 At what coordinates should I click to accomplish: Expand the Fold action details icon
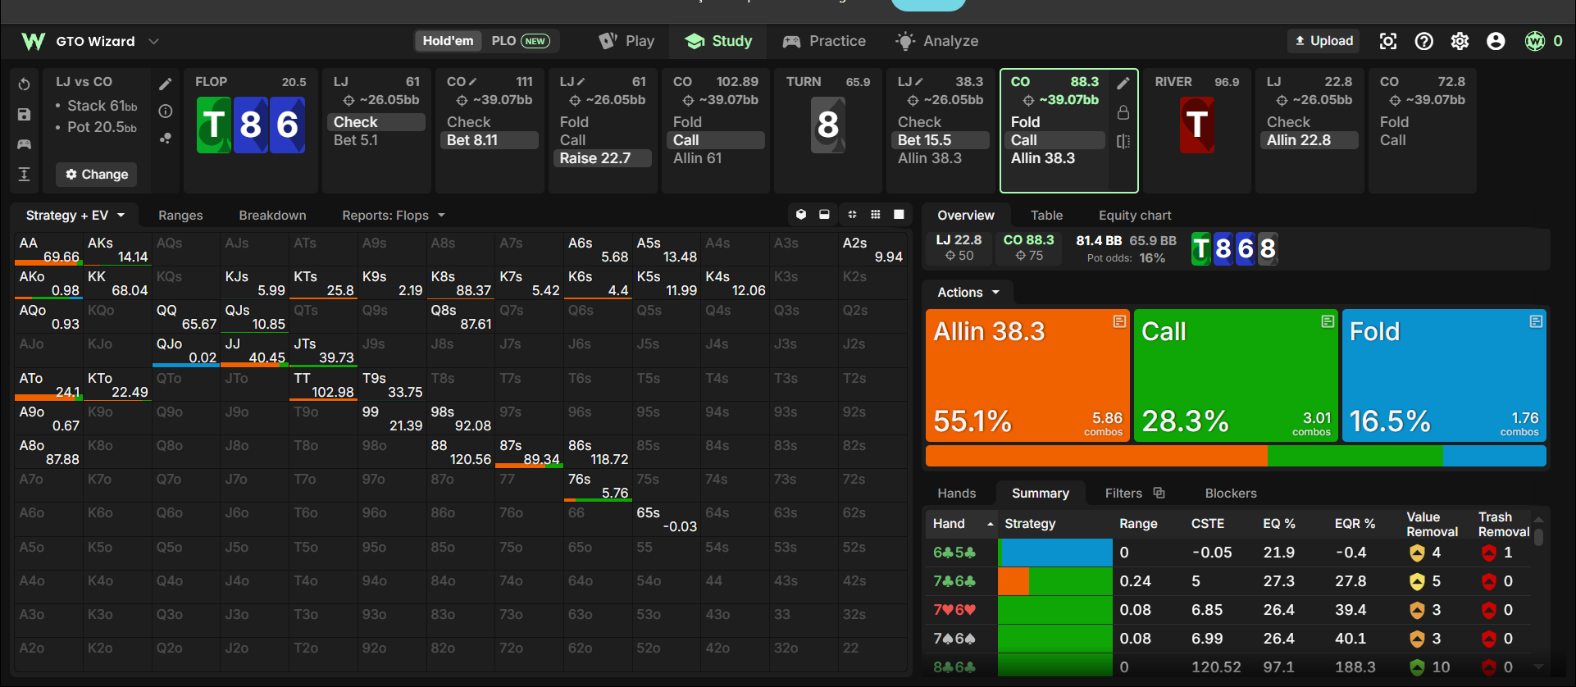click(1536, 321)
